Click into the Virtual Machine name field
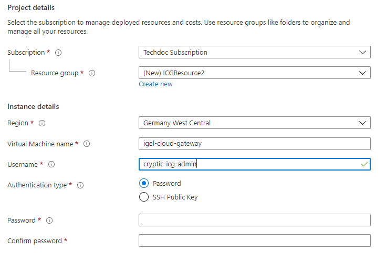The height and width of the screenshot is (260, 386). pos(254,144)
